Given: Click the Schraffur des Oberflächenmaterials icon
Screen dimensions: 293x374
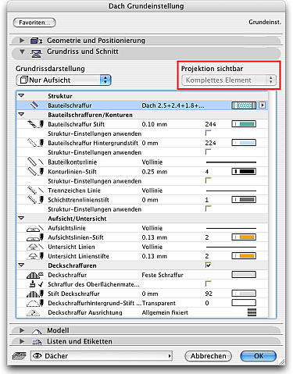Looking at the screenshot, I should [x=36, y=284].
